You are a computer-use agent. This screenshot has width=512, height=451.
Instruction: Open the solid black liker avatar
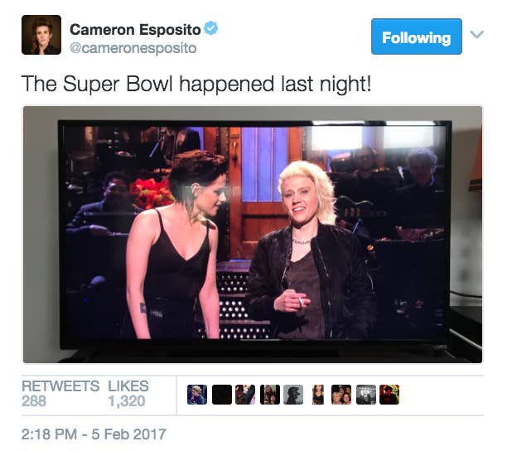click(222, 395)
